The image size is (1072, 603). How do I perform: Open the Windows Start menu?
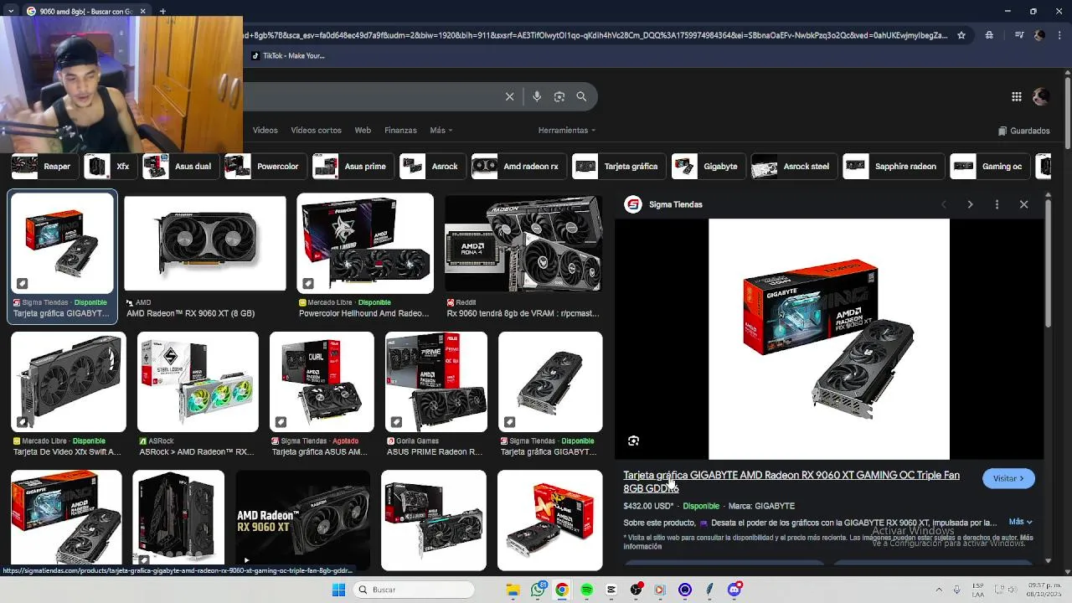[338, 590]
